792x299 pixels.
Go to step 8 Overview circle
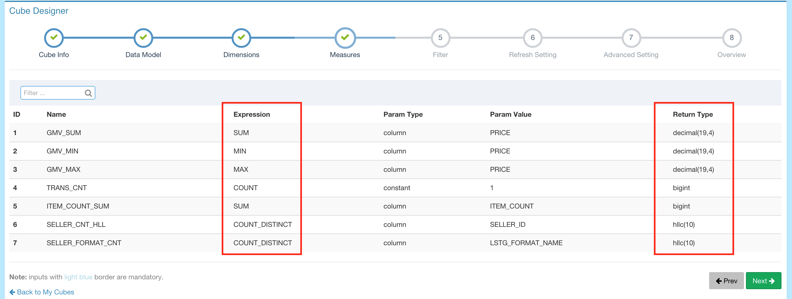[731, 38]
